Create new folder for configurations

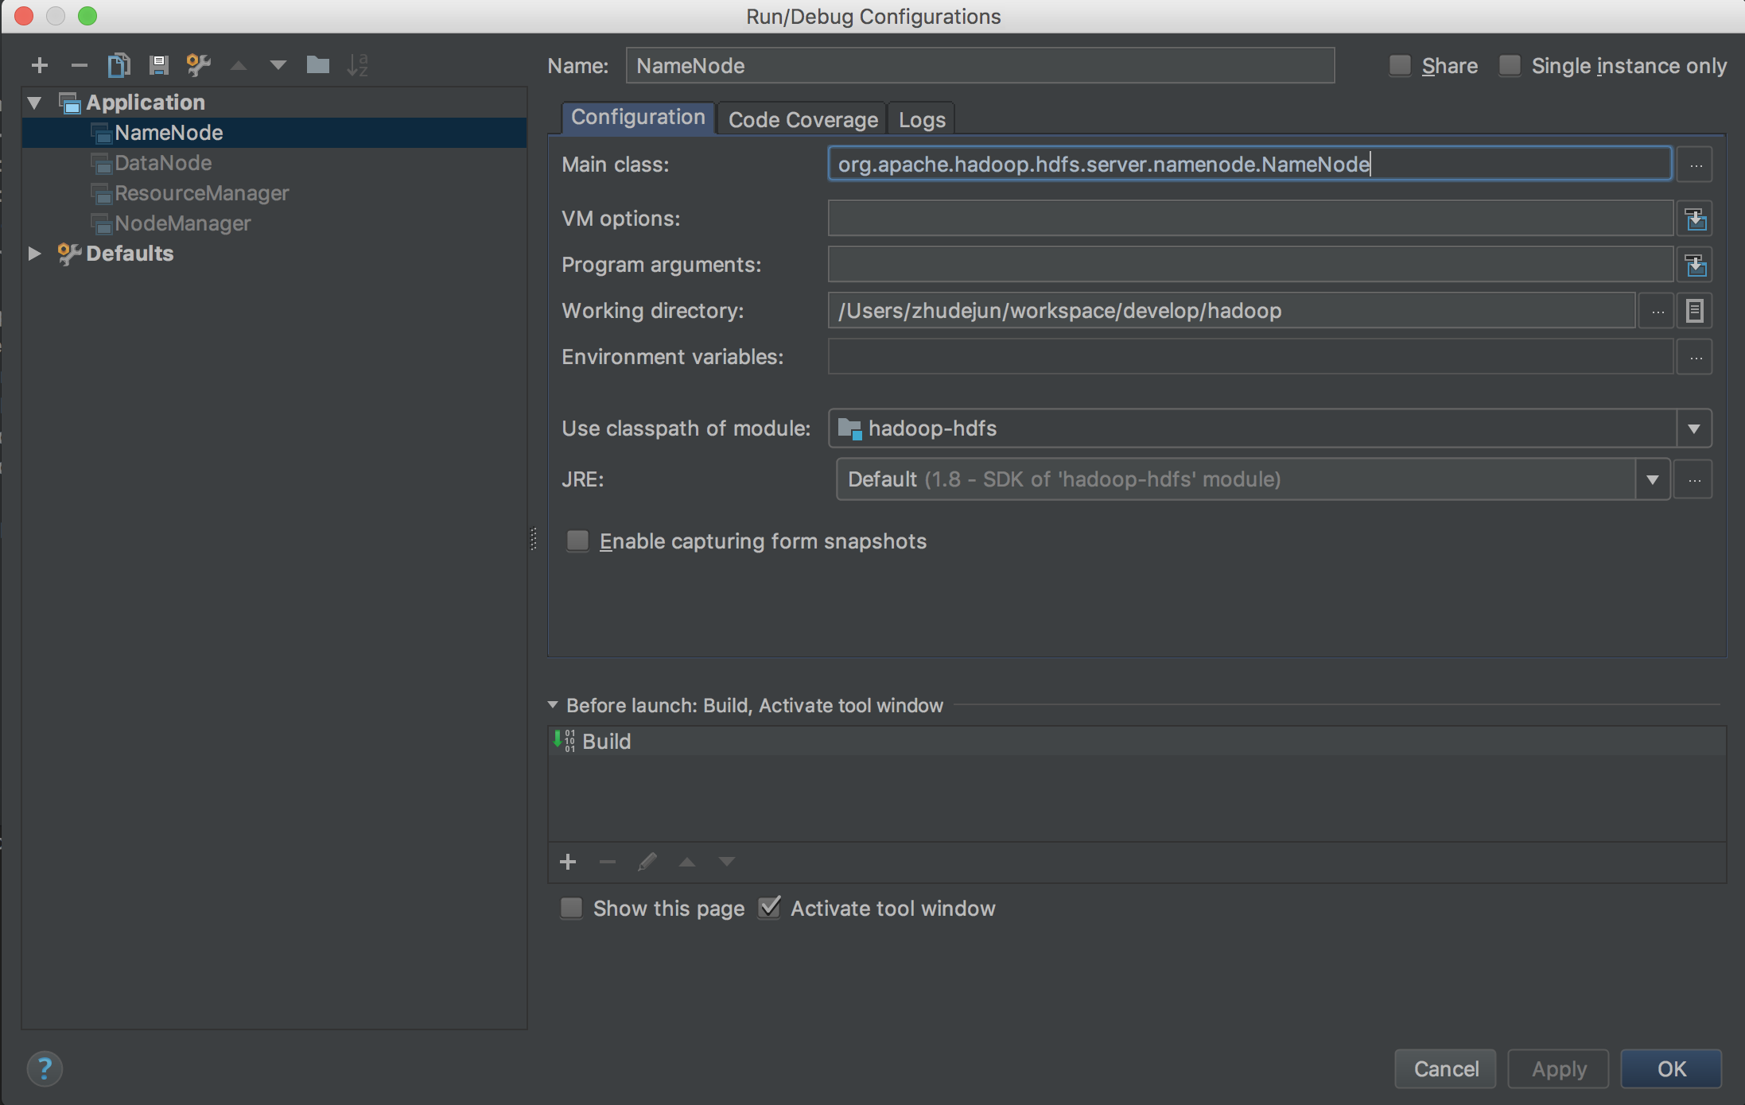(x=317, y=65)
